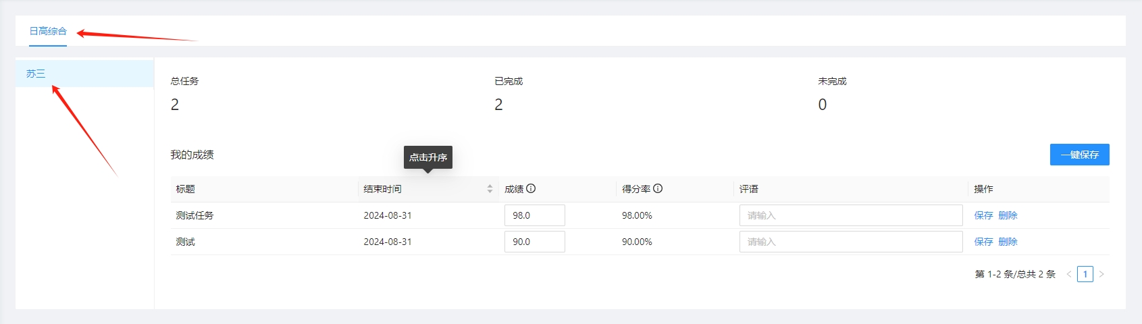Screen dimensions: 1142x324
Task: Click 保存 for the 90.0 score row
Action: click(x=983, y=242)
